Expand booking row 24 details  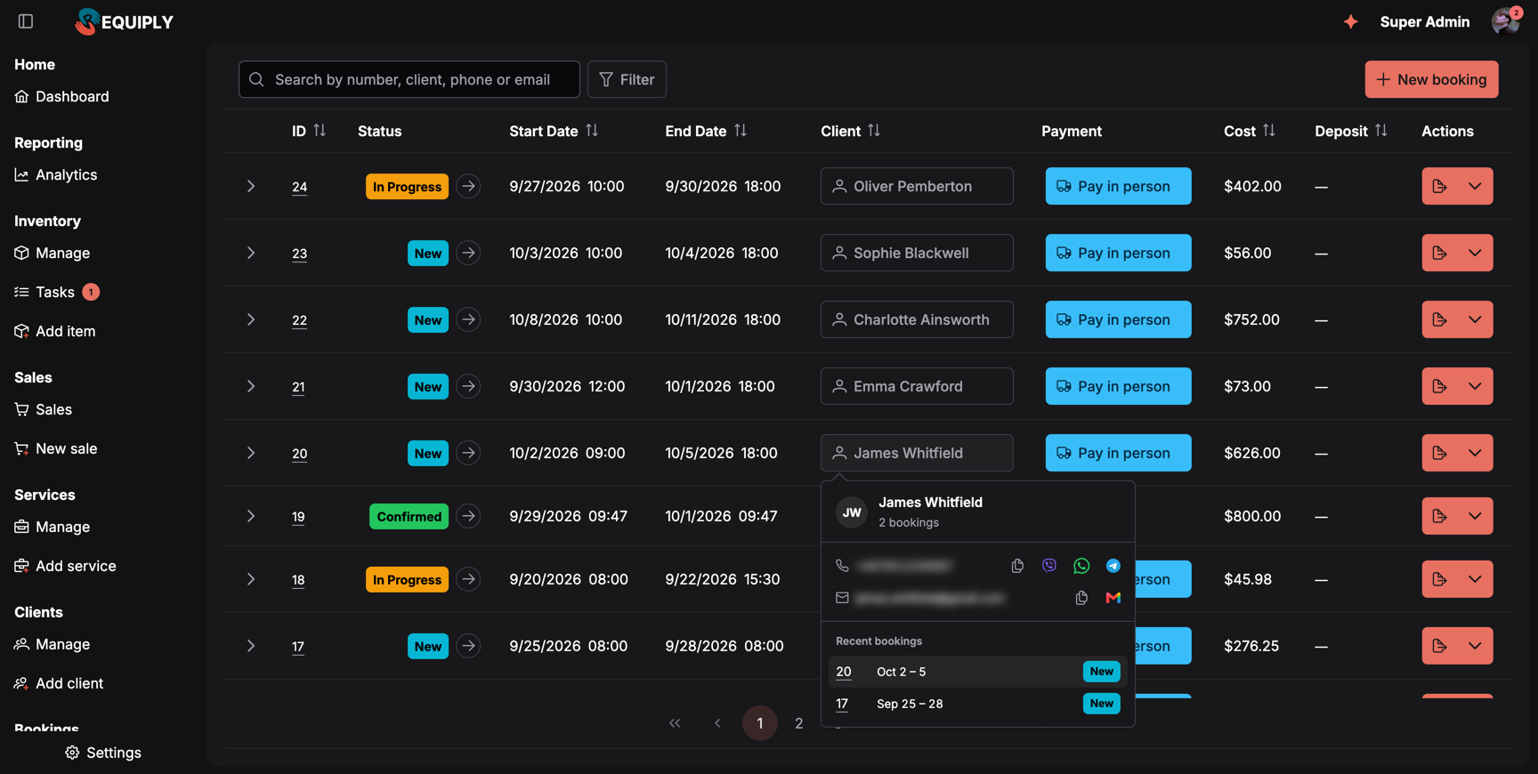pyautogui.click(x=251, y=186)
